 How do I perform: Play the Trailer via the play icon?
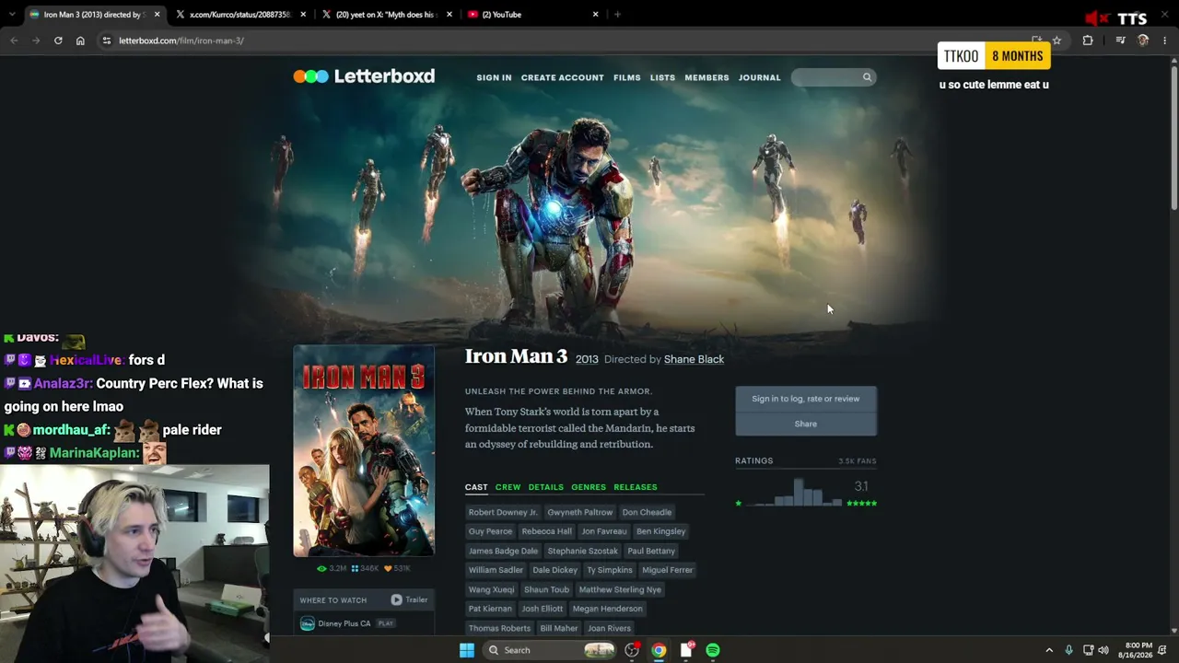point(396,599)
